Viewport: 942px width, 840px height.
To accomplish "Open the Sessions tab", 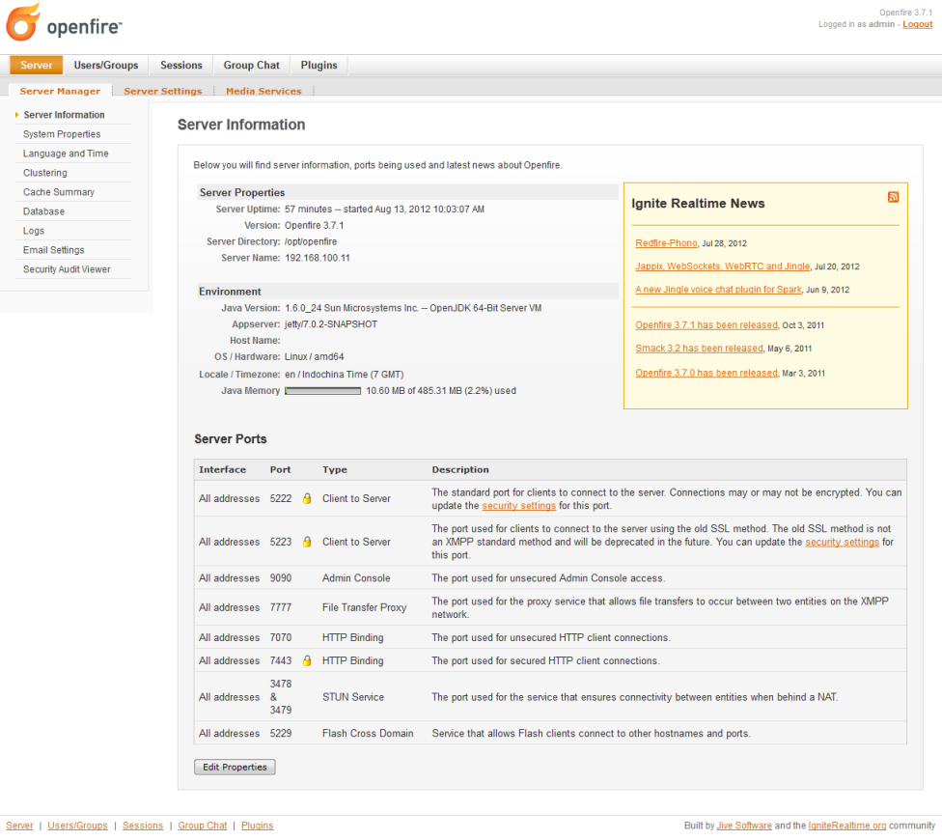I will point(180,65).
